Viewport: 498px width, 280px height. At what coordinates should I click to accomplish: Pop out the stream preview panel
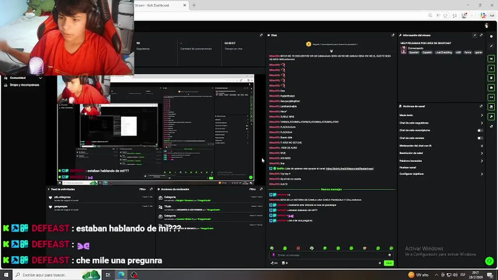coord(261,35)
